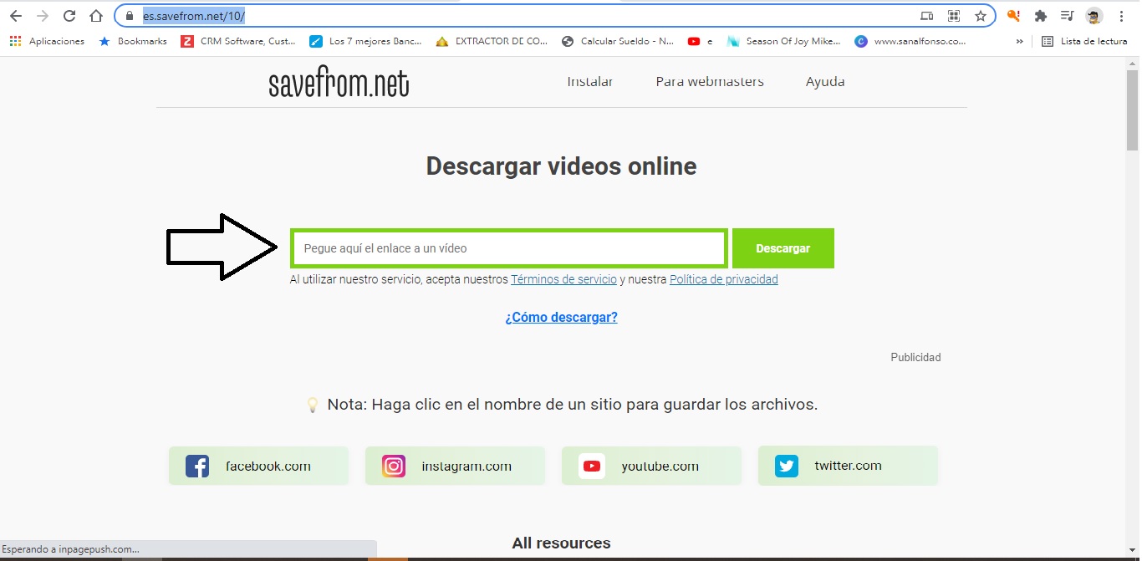
Task: Click the Publicidad label
Action: [915, 357]
